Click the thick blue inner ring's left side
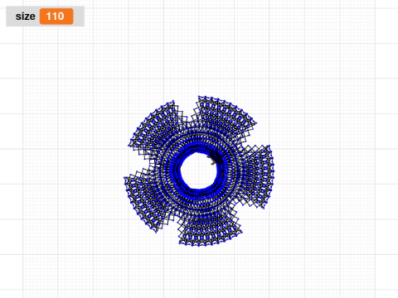This screenshot has height=298, width=398. (177, 171)
